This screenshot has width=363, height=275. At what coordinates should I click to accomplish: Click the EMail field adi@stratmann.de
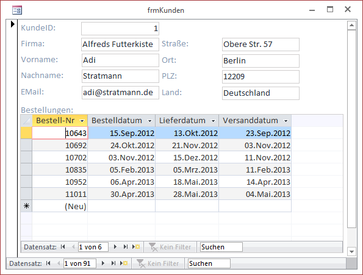120,93
